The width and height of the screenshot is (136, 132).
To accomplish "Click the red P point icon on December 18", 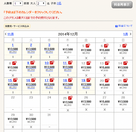I will 70,80.
